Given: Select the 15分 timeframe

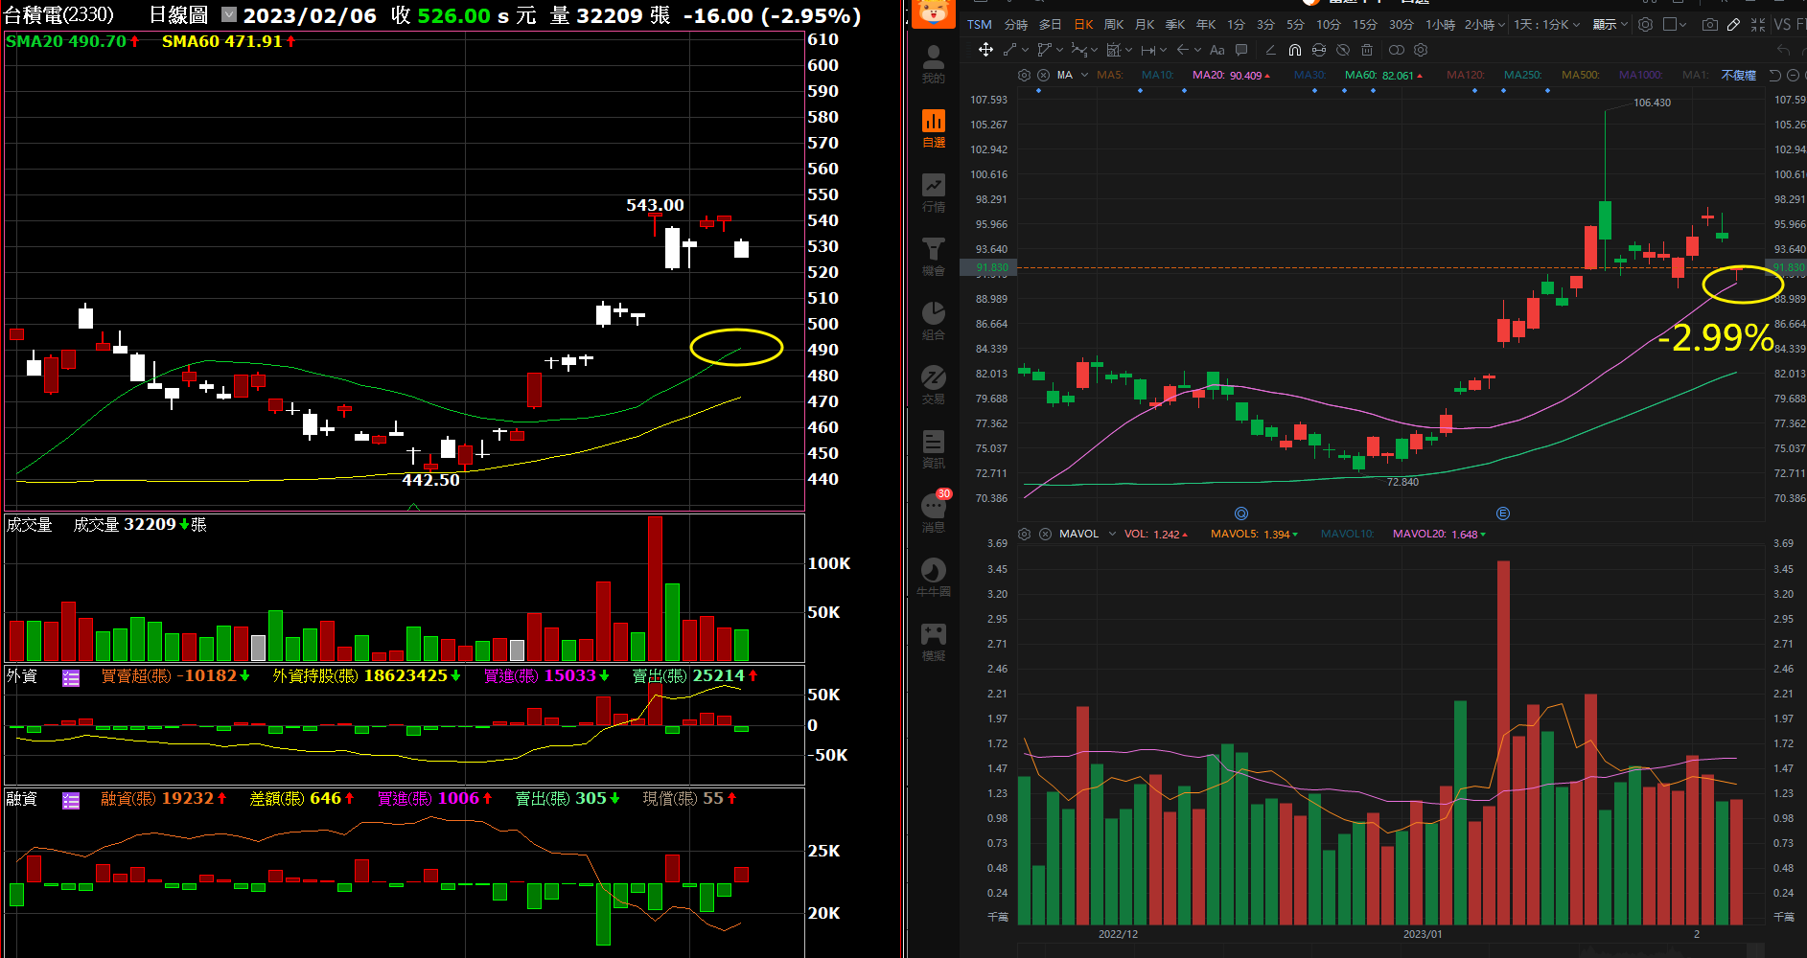Looking at the screenshot, I should coord(1364,24).
